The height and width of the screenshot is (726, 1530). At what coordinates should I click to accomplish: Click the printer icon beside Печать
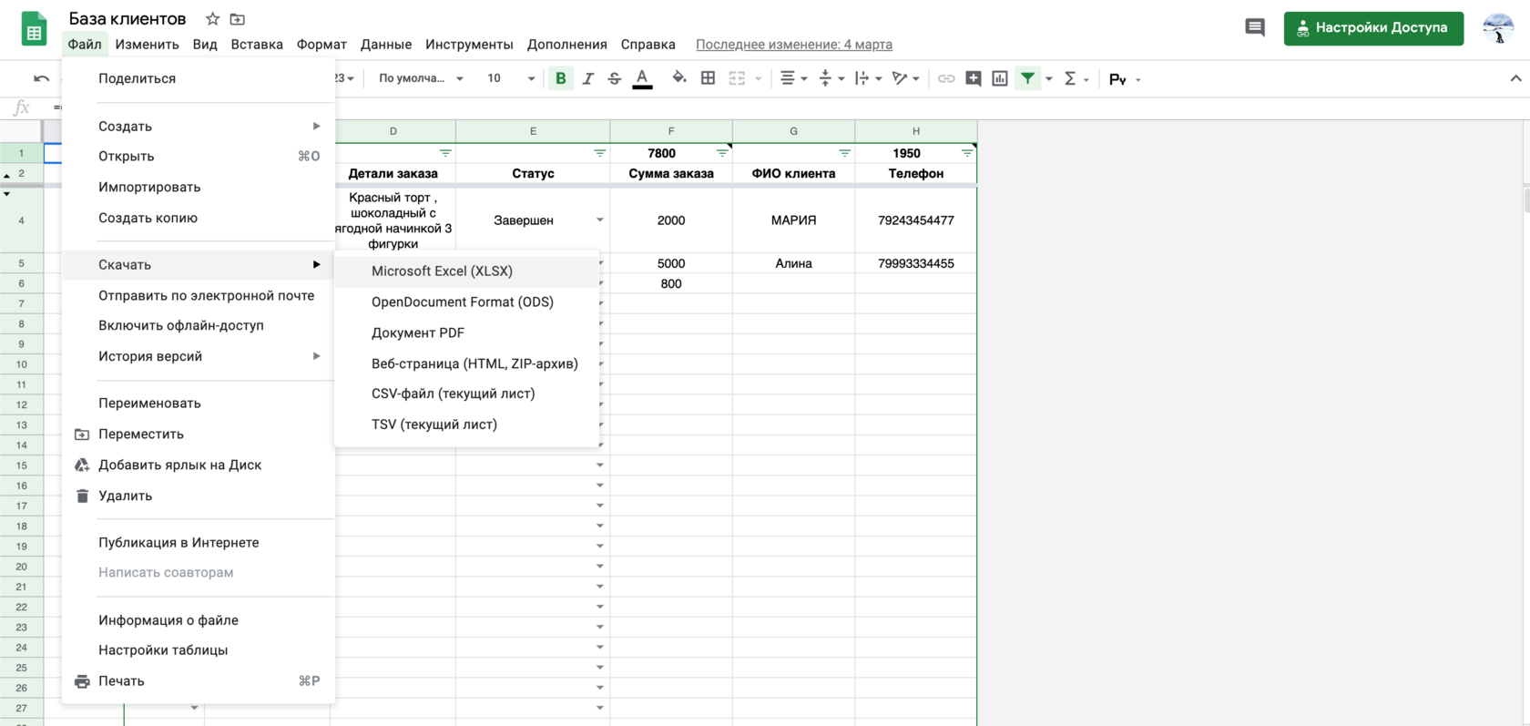click(82, 681)
